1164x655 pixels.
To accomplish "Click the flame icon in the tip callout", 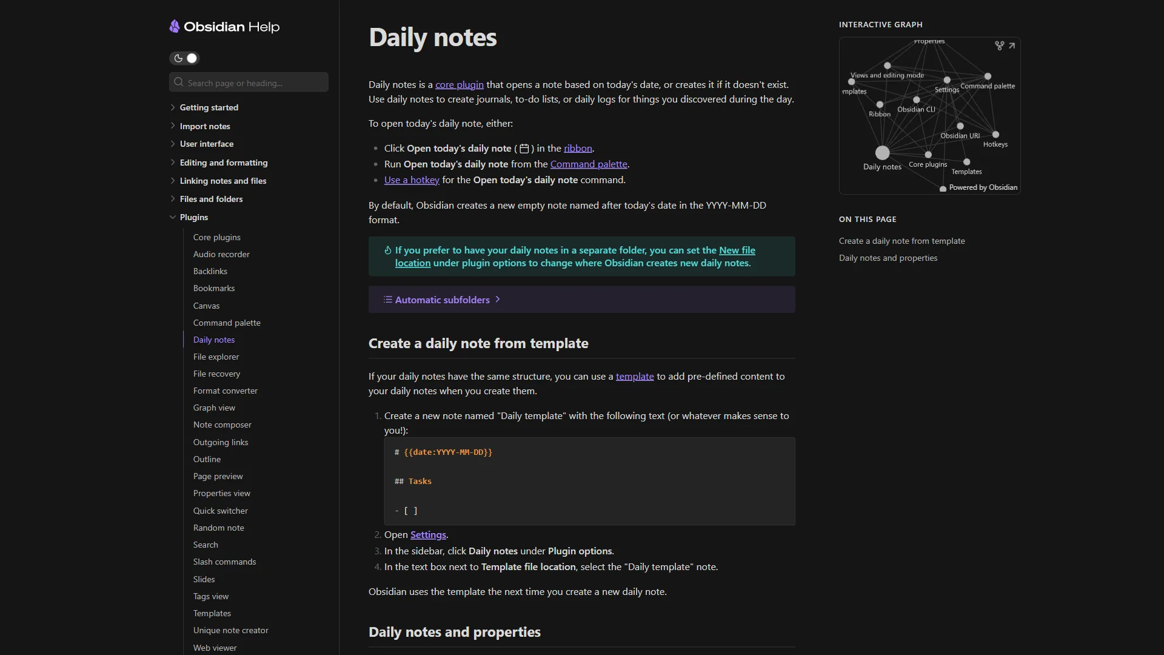I will (x=387, y=250).
